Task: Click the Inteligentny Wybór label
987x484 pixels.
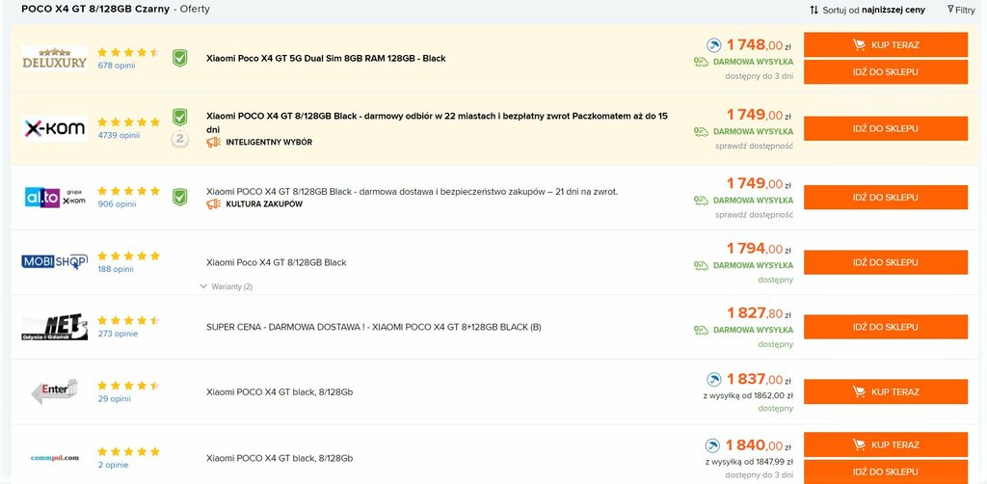Action: click(x=269, y=143)
